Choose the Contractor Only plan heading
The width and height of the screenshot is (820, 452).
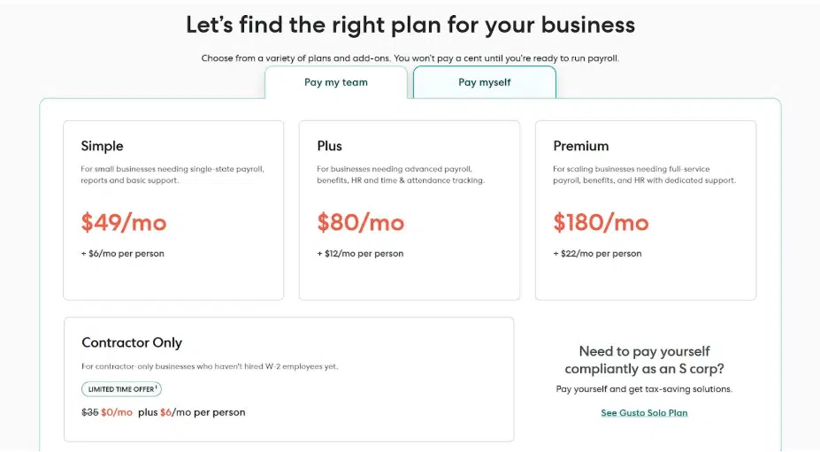pyautogui.click(x=132, y=342)
